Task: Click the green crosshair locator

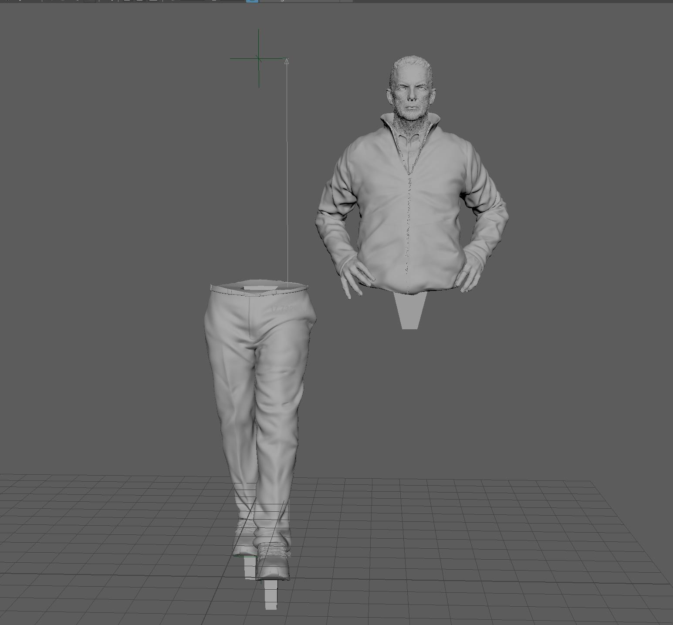Action: (x=259, y=58)
